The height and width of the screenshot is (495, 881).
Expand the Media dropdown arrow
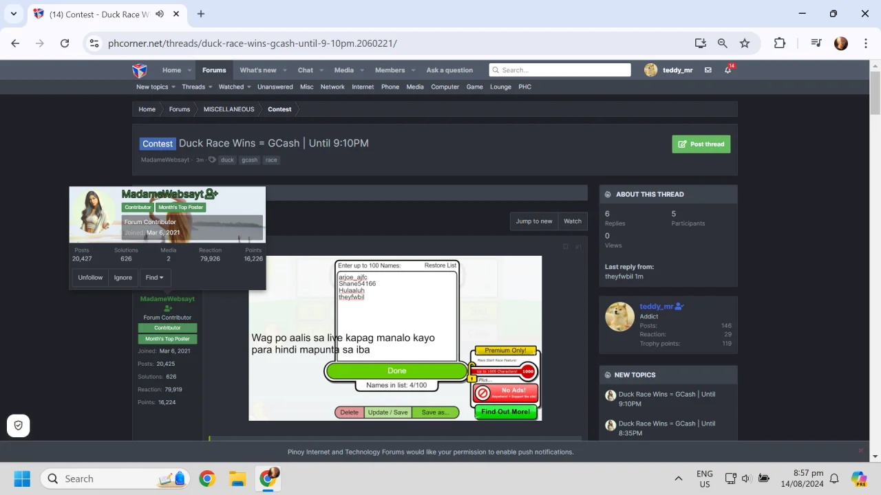[x=361, y=70]
